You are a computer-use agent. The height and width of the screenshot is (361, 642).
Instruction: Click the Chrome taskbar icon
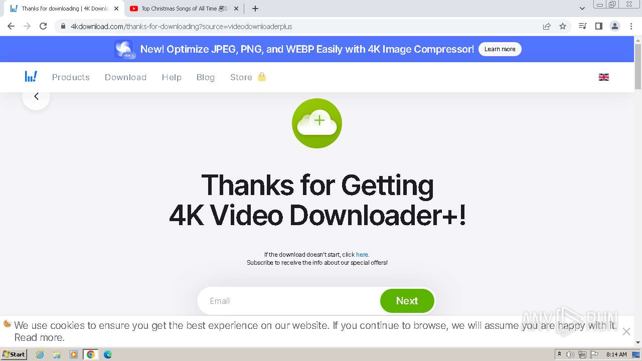[x=91, y=354]
